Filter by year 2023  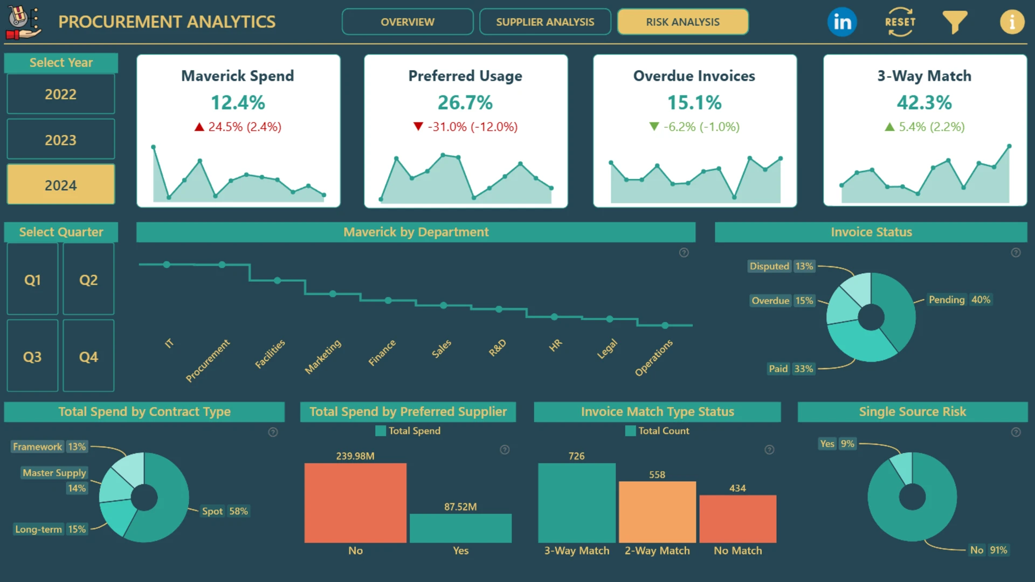coord(61,140)
